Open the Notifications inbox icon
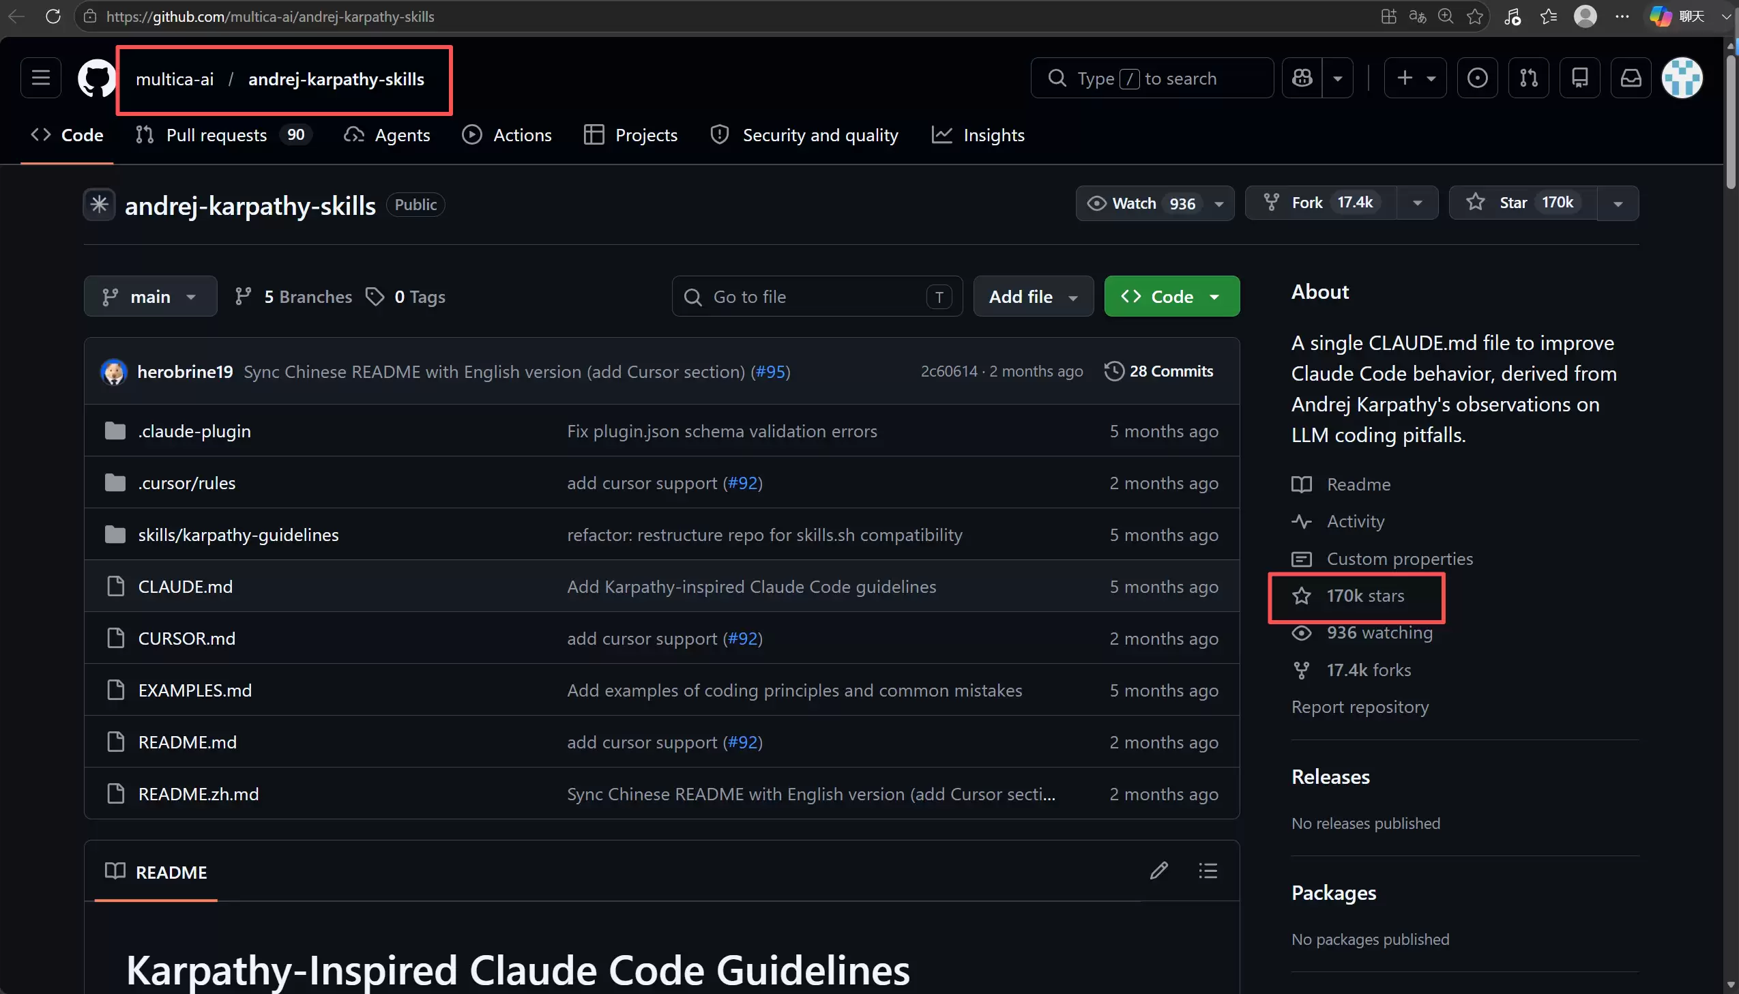 (1631, 78)
